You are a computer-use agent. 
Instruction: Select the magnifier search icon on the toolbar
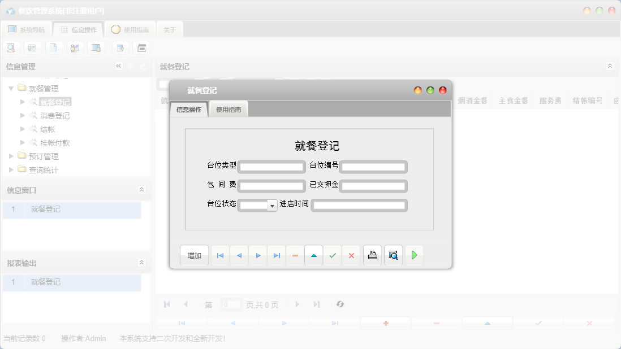(11, 47)
